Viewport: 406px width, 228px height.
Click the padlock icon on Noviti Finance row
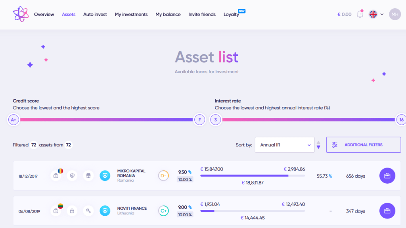[x=72, y=211]
